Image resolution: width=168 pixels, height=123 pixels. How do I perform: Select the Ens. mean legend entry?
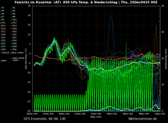[x=18, y=53]
